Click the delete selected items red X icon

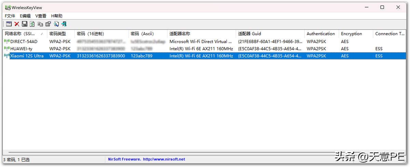point(16,24)
